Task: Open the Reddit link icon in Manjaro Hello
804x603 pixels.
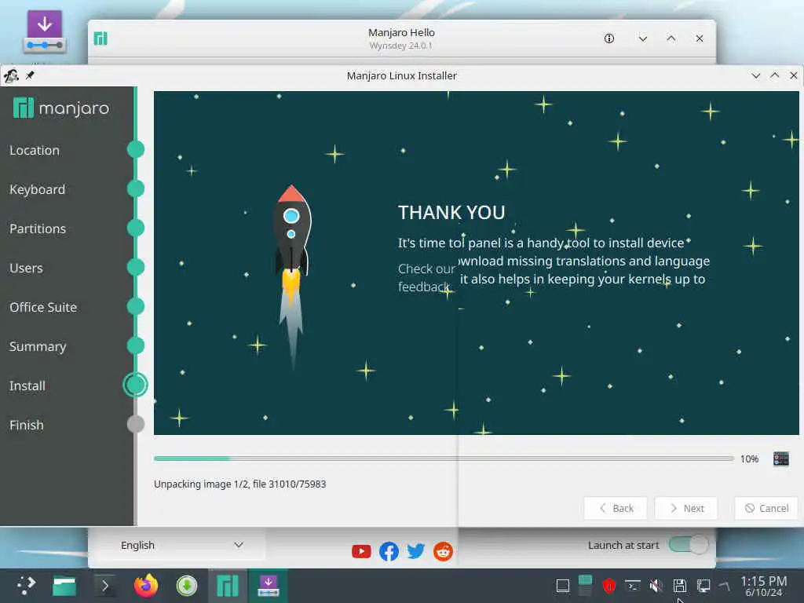Action: coord(443,552)
